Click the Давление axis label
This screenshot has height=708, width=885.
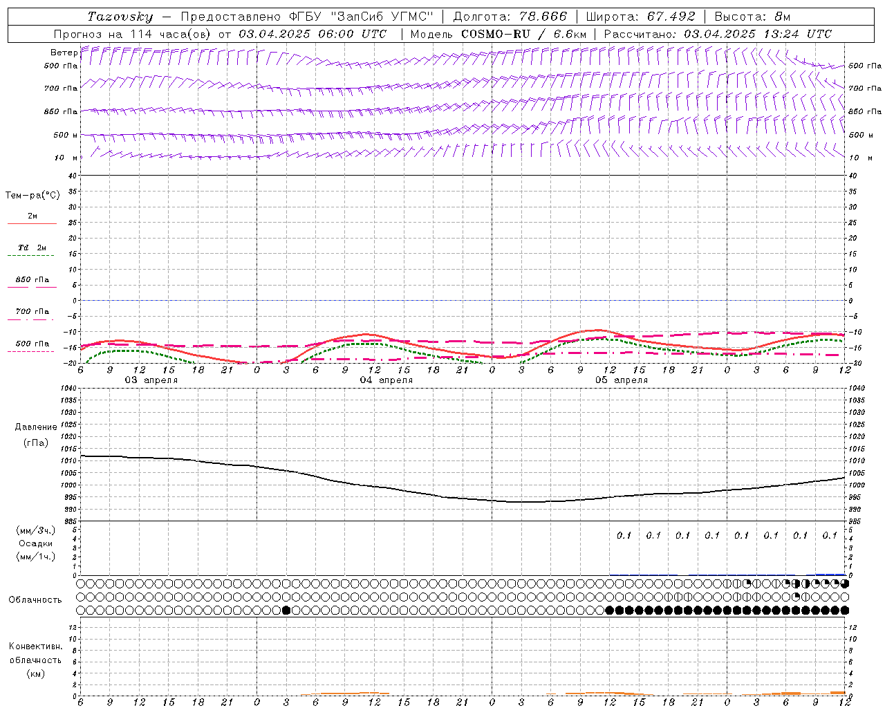[x=36, y=427]
